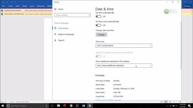
Task: Open Action Center notifications icon
Action: (x=190, y=106)
